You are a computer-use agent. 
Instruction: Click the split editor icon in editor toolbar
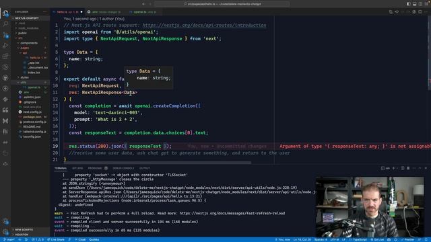point(420,12)
